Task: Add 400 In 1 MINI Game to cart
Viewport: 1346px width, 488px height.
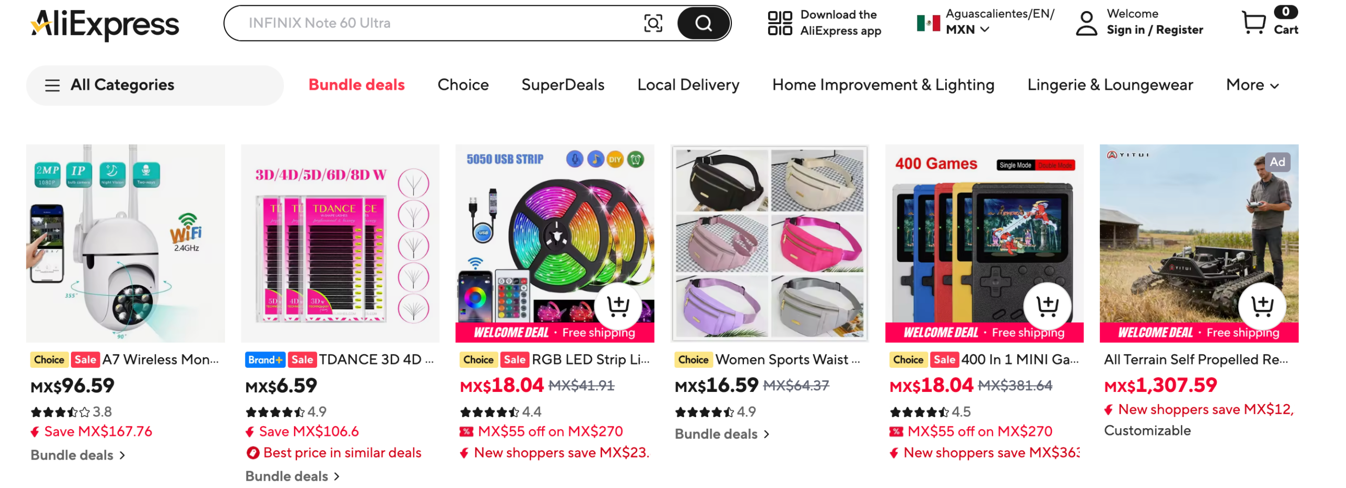Action: click(x=1047, y=305)
